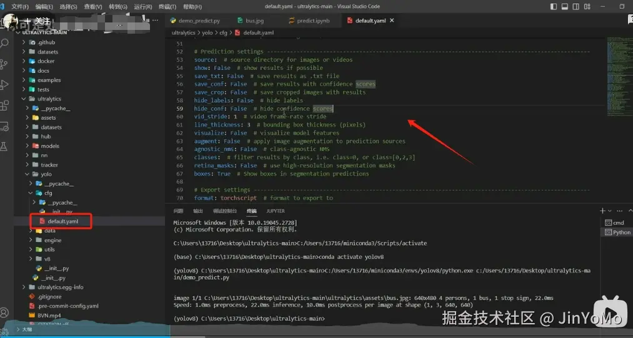
Task: Click the .gitignore git icon in explorer
Action: coord(32,296)
